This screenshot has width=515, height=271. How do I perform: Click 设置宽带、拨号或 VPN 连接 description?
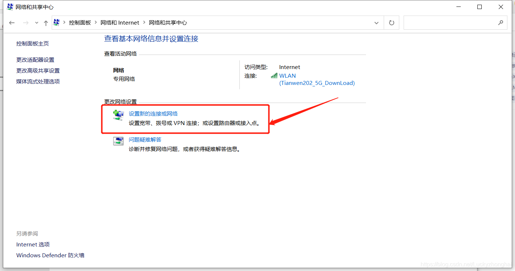click(x=195, y=123)
